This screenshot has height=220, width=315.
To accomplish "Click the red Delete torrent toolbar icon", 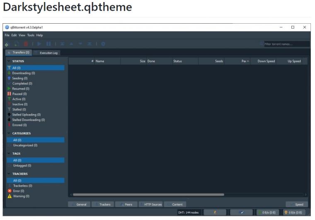I will pos(26,44).
